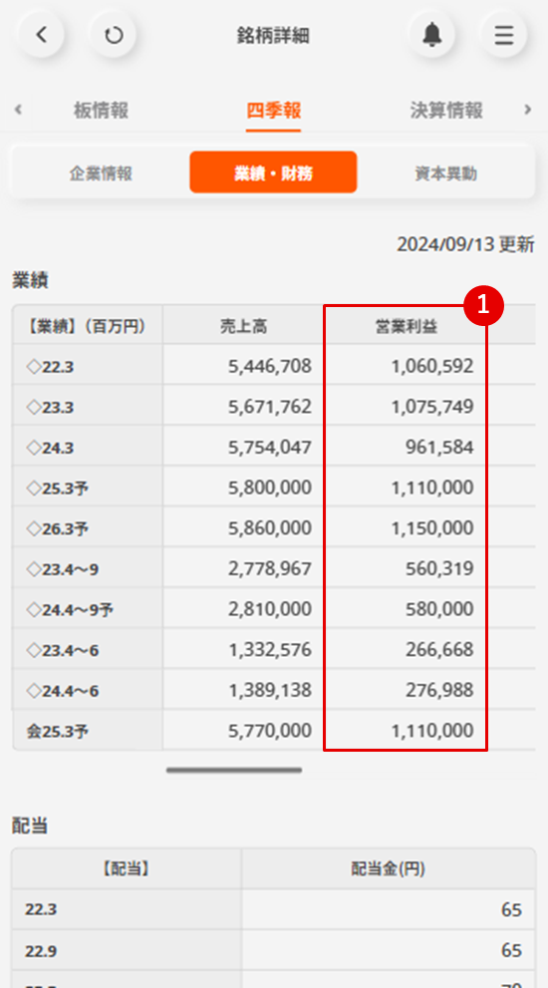Click the 22.9 dividend row
The image size is (548, 988).
(273, 950)
